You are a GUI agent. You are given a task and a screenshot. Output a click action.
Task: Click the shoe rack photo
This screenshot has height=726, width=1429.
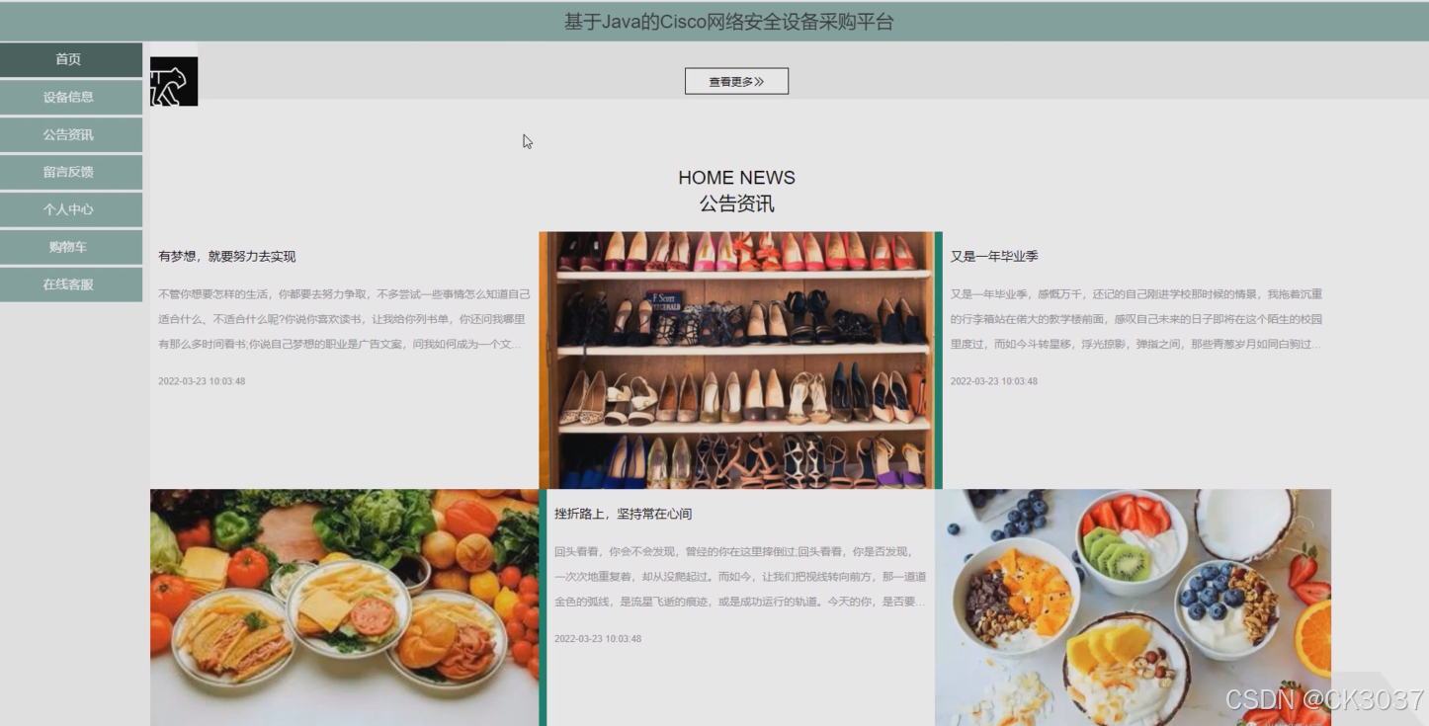pos(736,361)
